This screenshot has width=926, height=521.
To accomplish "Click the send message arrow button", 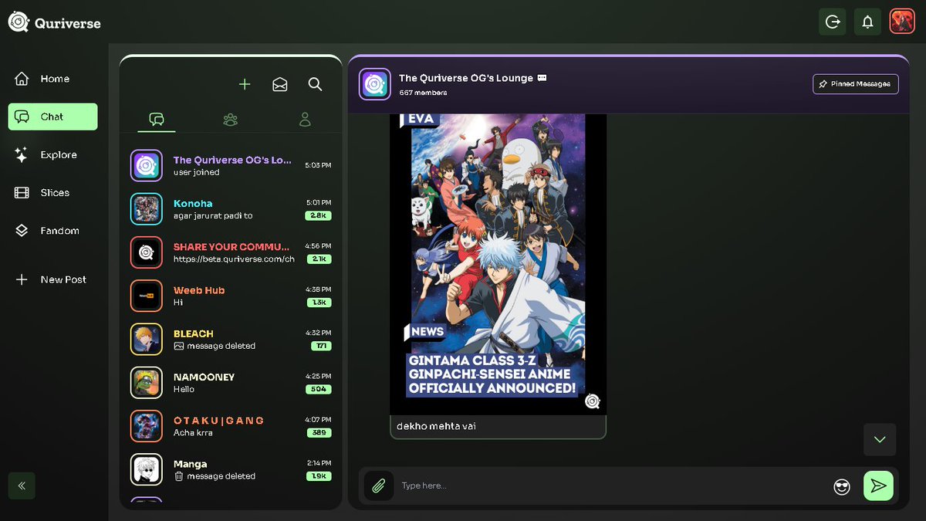I will point(878,485).
